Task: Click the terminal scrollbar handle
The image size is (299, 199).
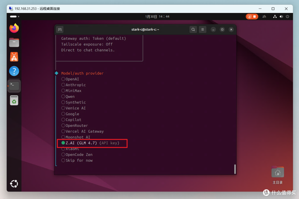Action: click(x=235, y=169)
